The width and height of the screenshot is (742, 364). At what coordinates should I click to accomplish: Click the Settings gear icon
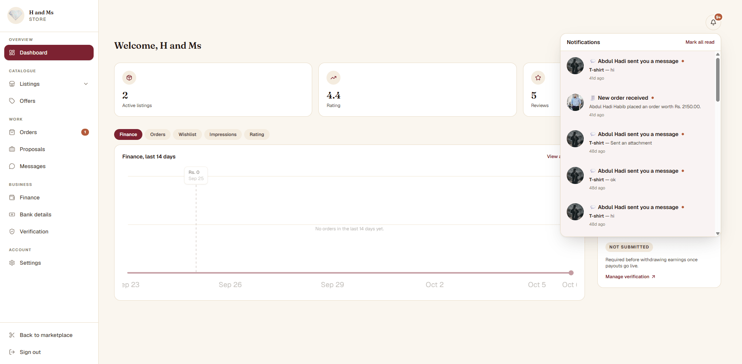pyautogui.click(x=12, y=263)
